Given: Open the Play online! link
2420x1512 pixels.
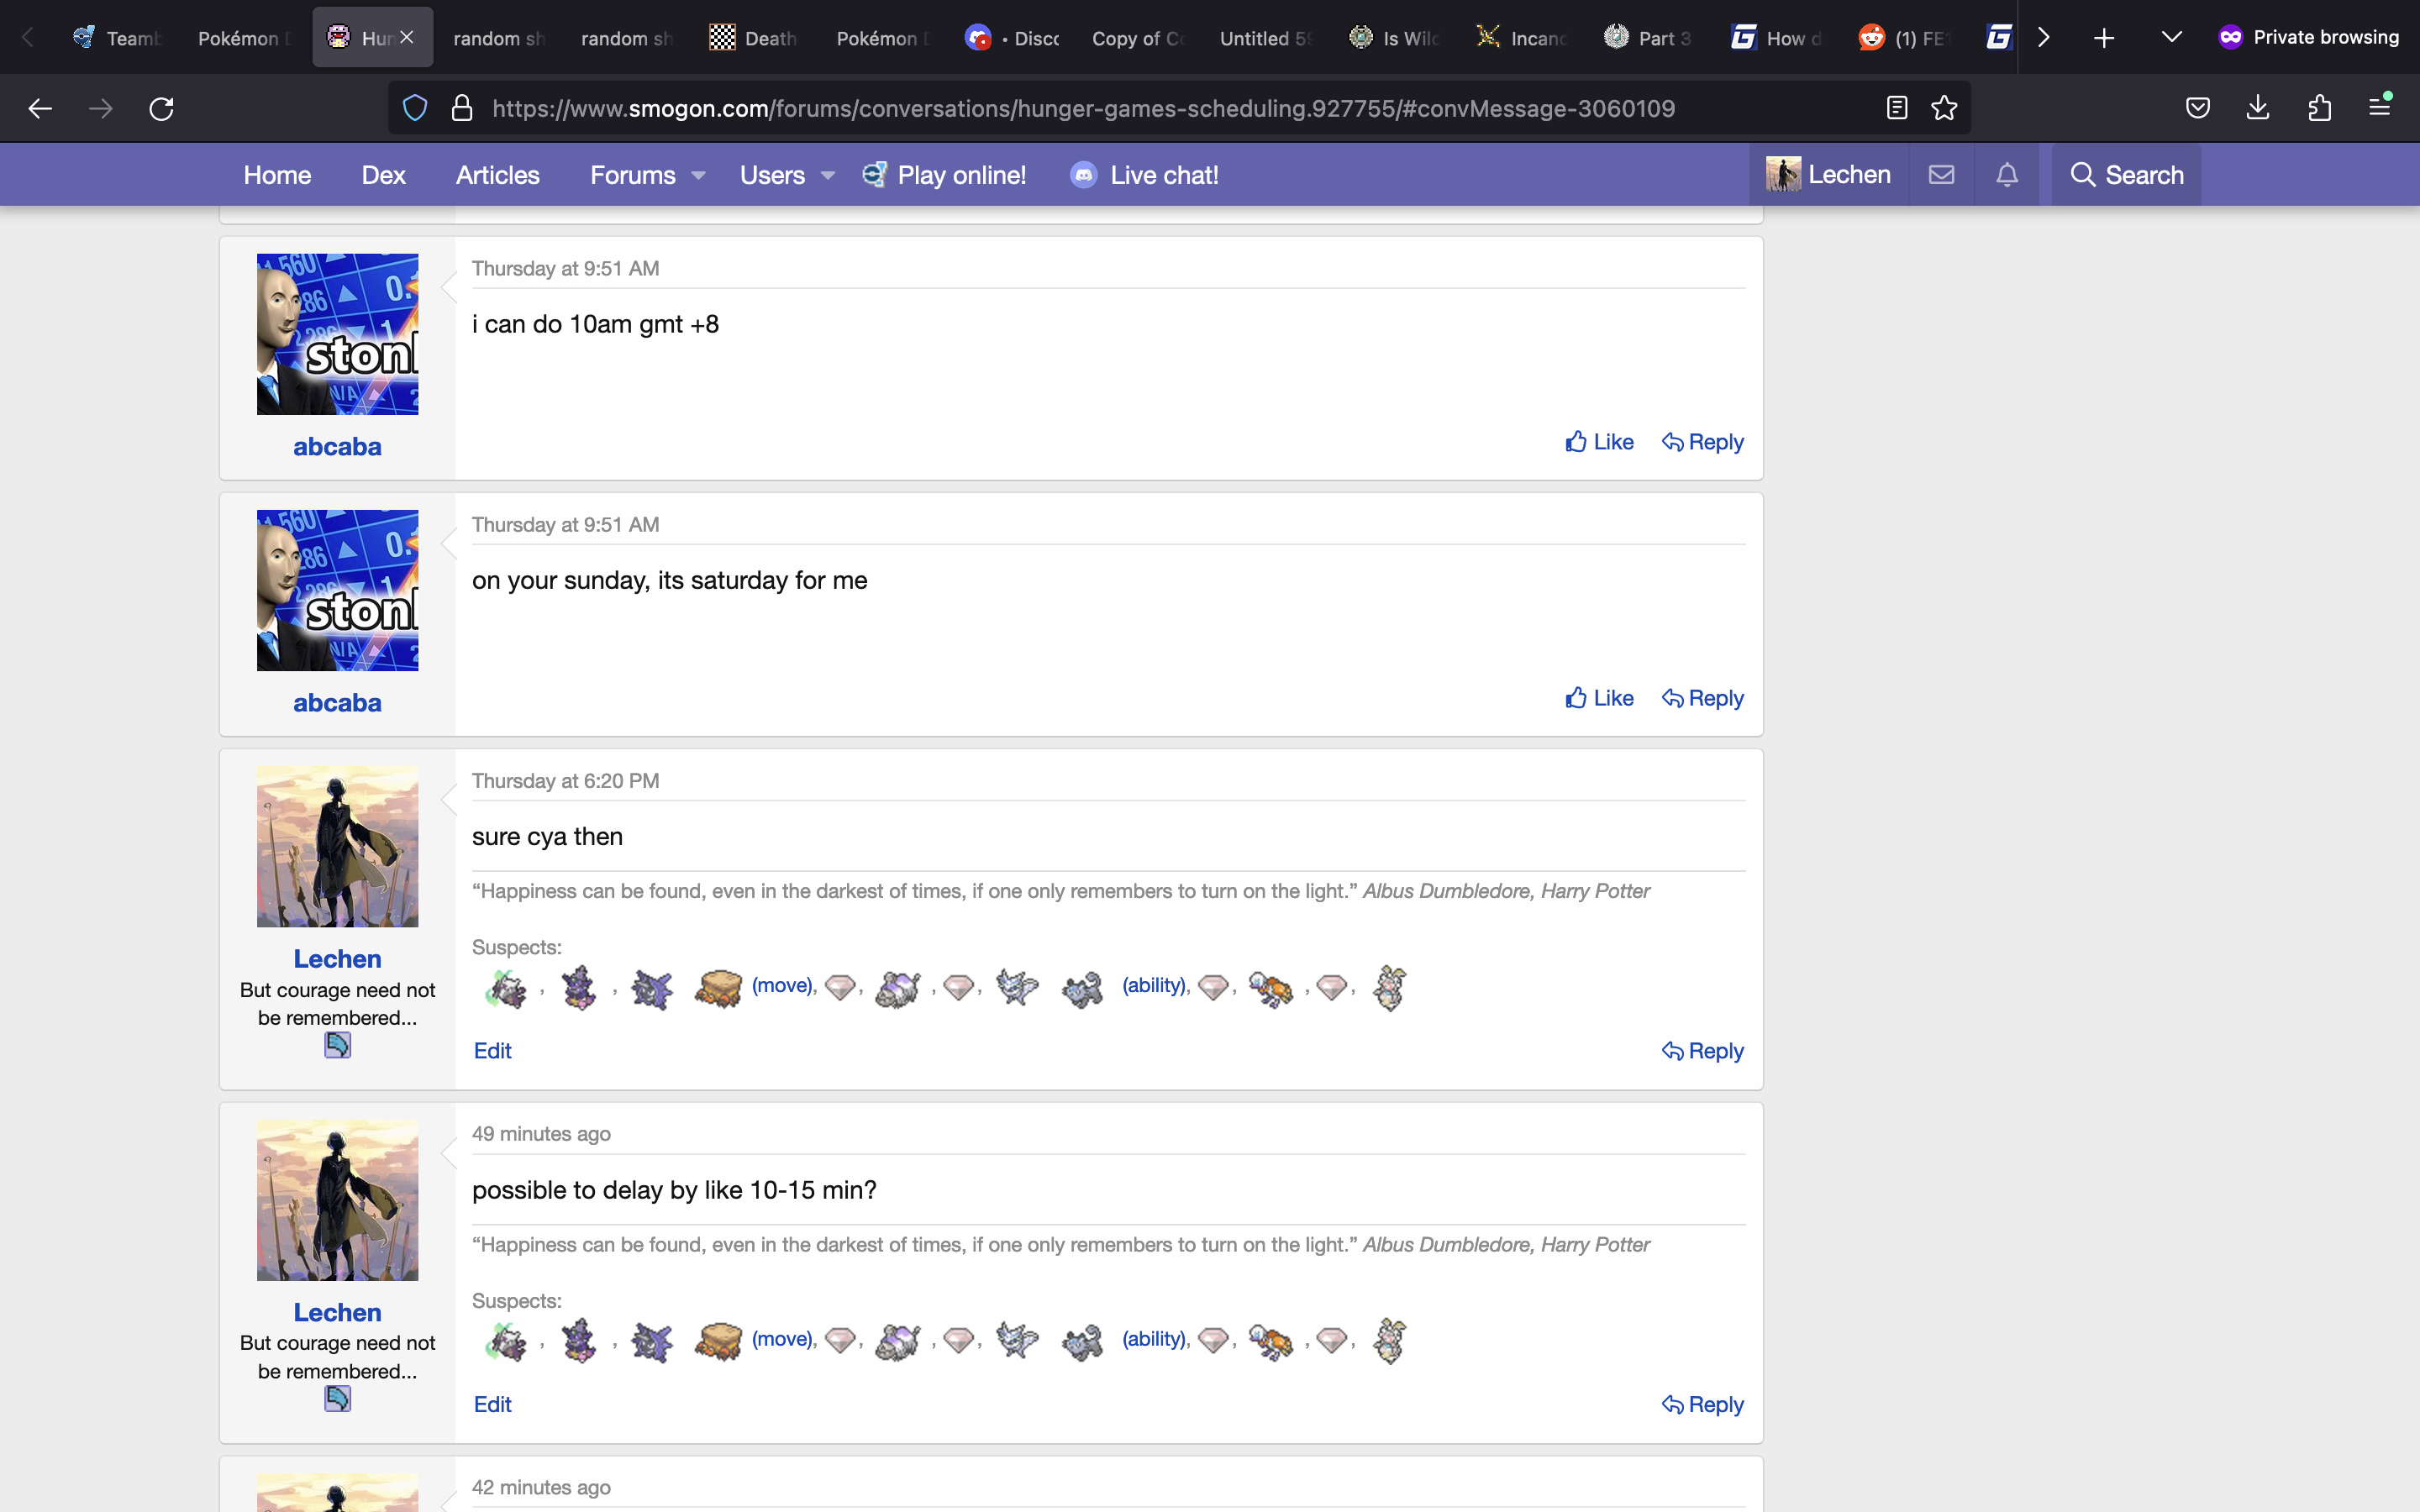Looking at the screenshot, I should 944,175.
